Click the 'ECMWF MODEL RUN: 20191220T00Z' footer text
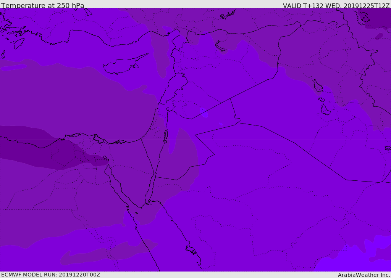This screenshot has width=391, height=278. point(51,275)
